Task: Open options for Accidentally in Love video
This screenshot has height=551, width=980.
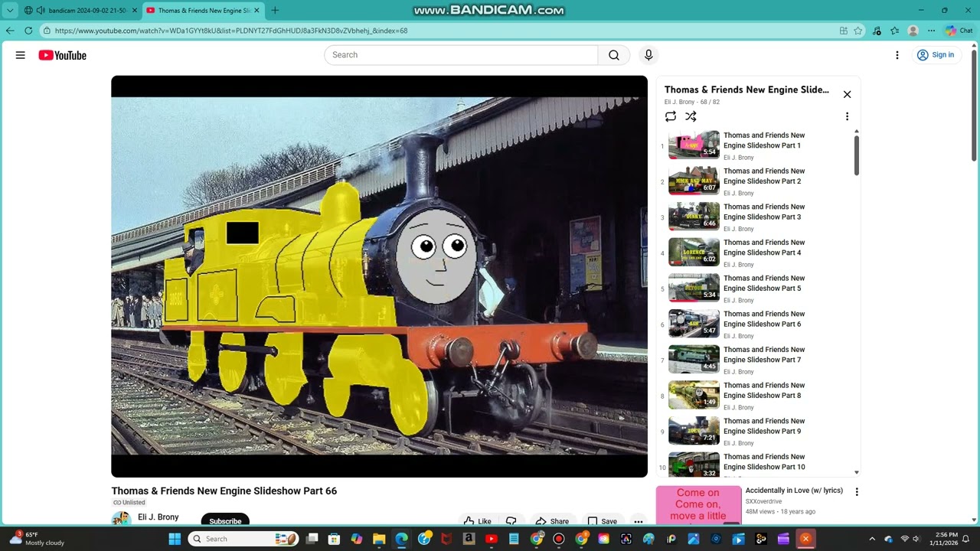Action: pyautogui.click(x=857, y=492)
